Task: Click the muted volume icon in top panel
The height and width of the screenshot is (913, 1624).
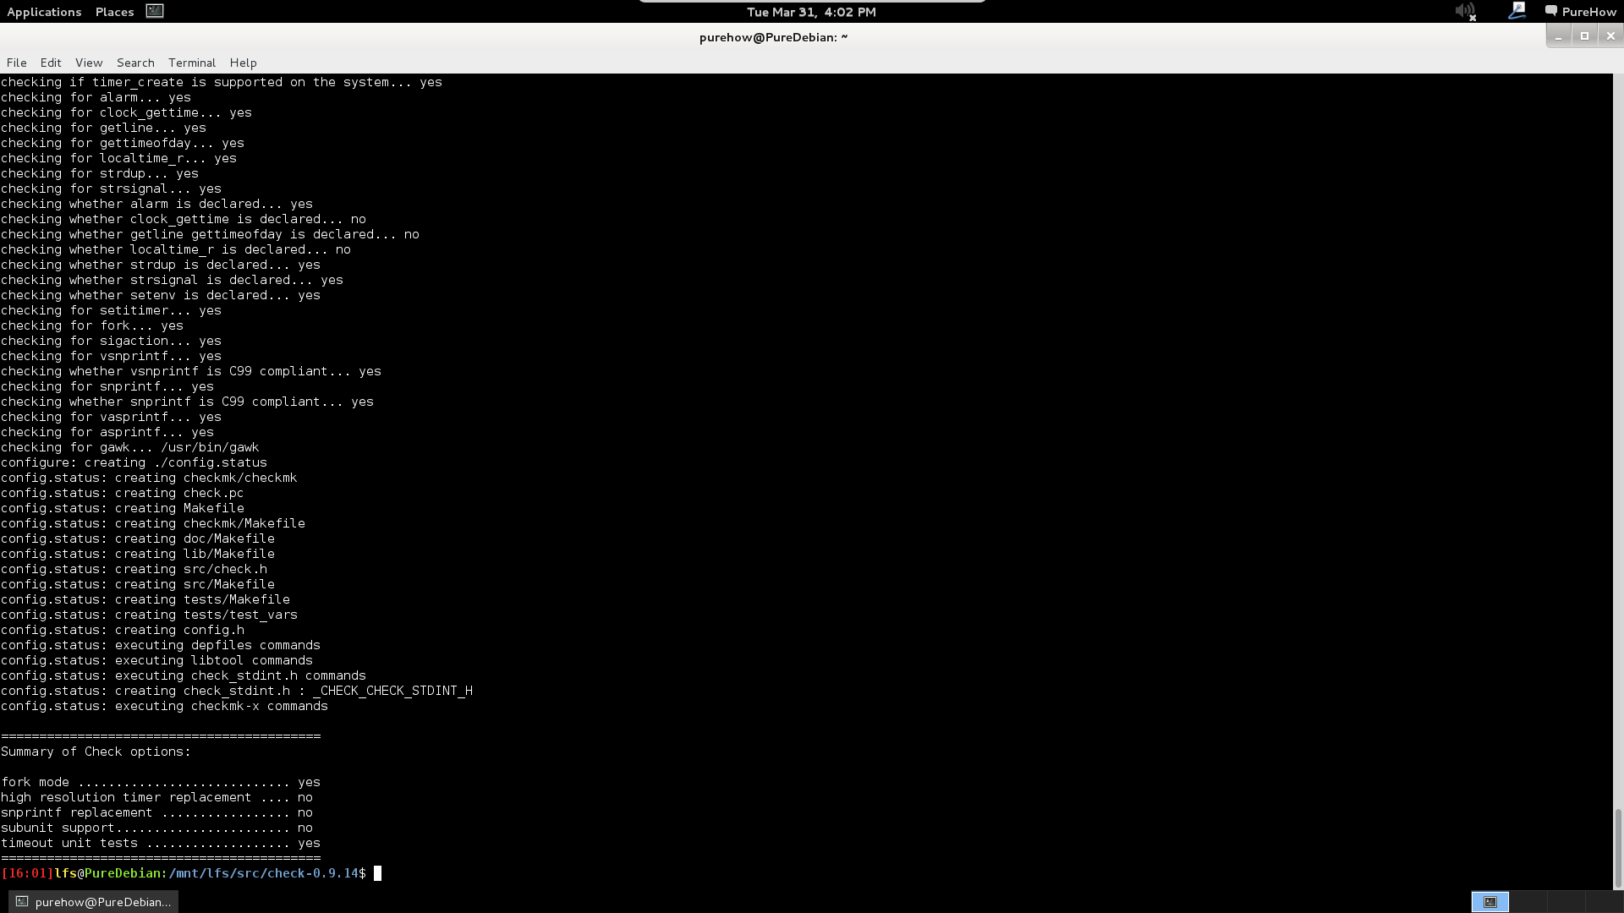Action: click(x=1465, y=12)
